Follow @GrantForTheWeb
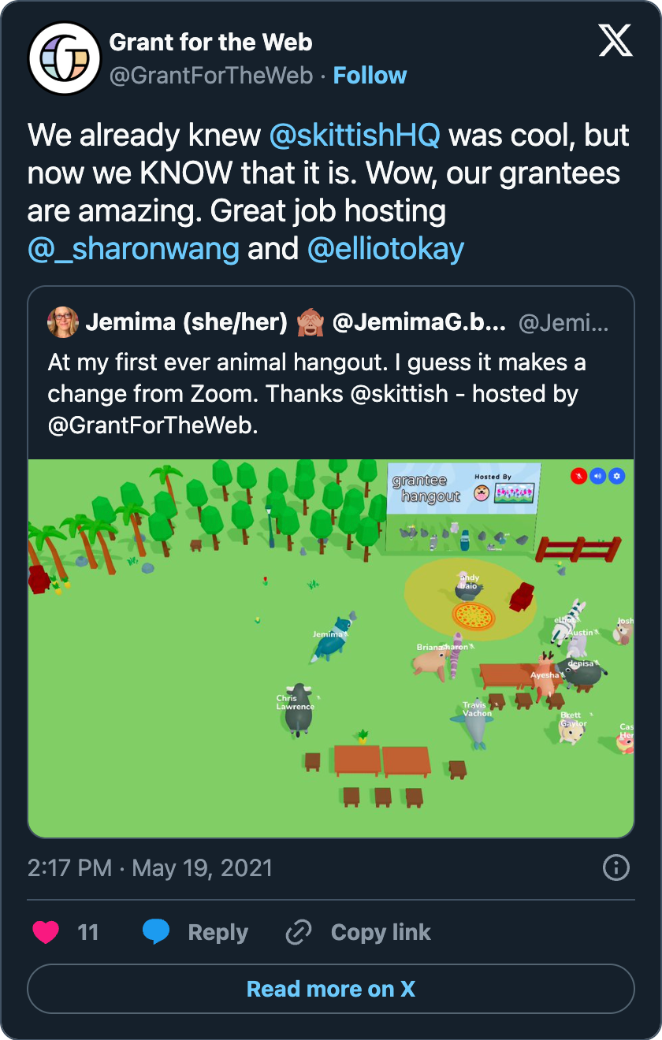 click(370, 75)
